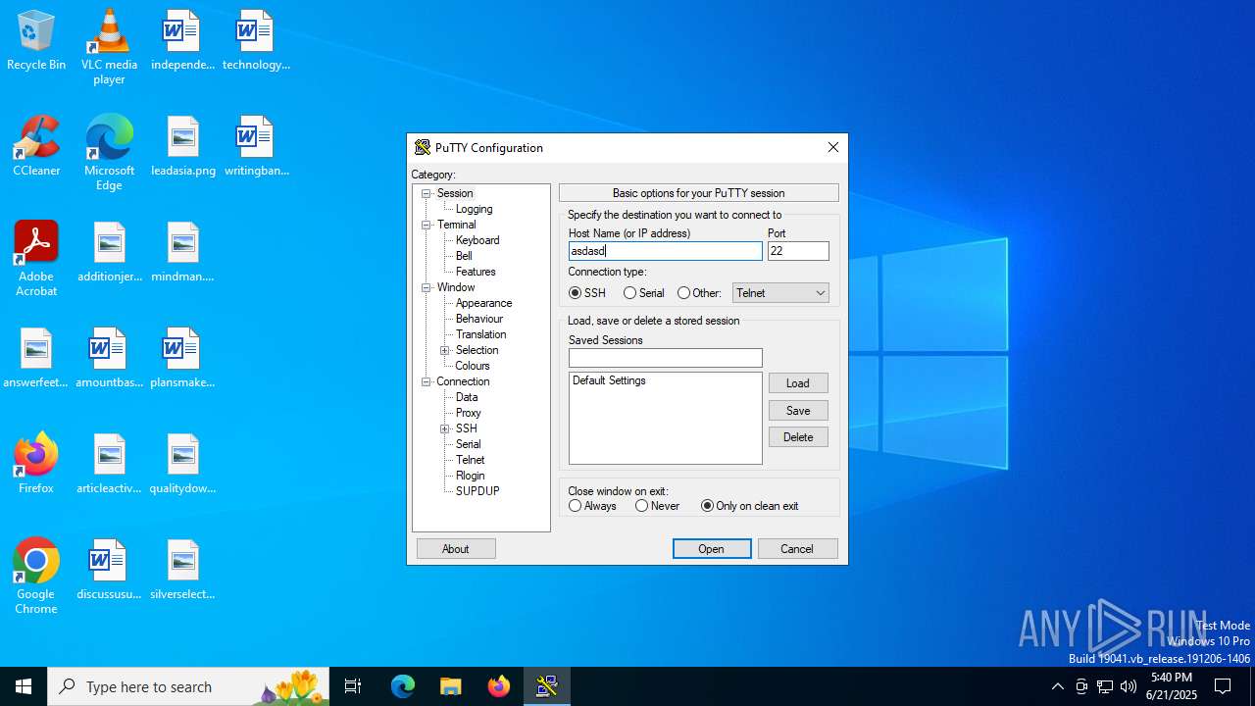Screen dimensions: 1255x706
Task: Click the Port number field
Action: click(798, 251)
